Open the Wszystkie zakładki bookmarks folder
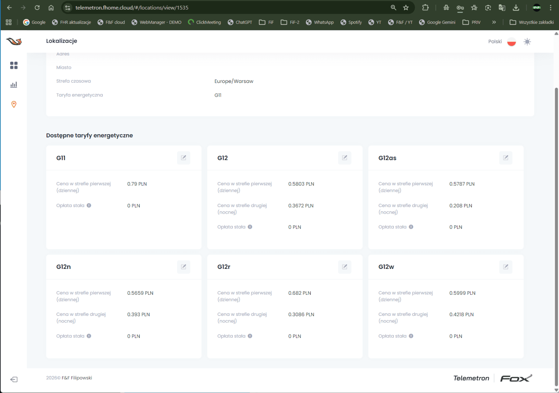 [x=532, y=22]
